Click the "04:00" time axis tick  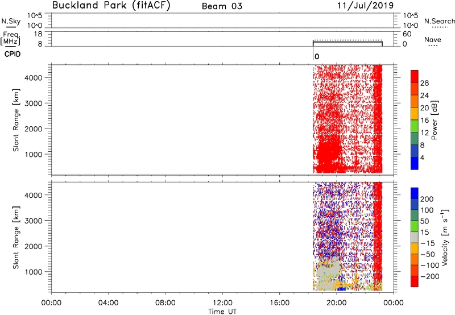108,303
